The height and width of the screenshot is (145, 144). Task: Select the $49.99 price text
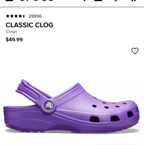coord(14,39)
